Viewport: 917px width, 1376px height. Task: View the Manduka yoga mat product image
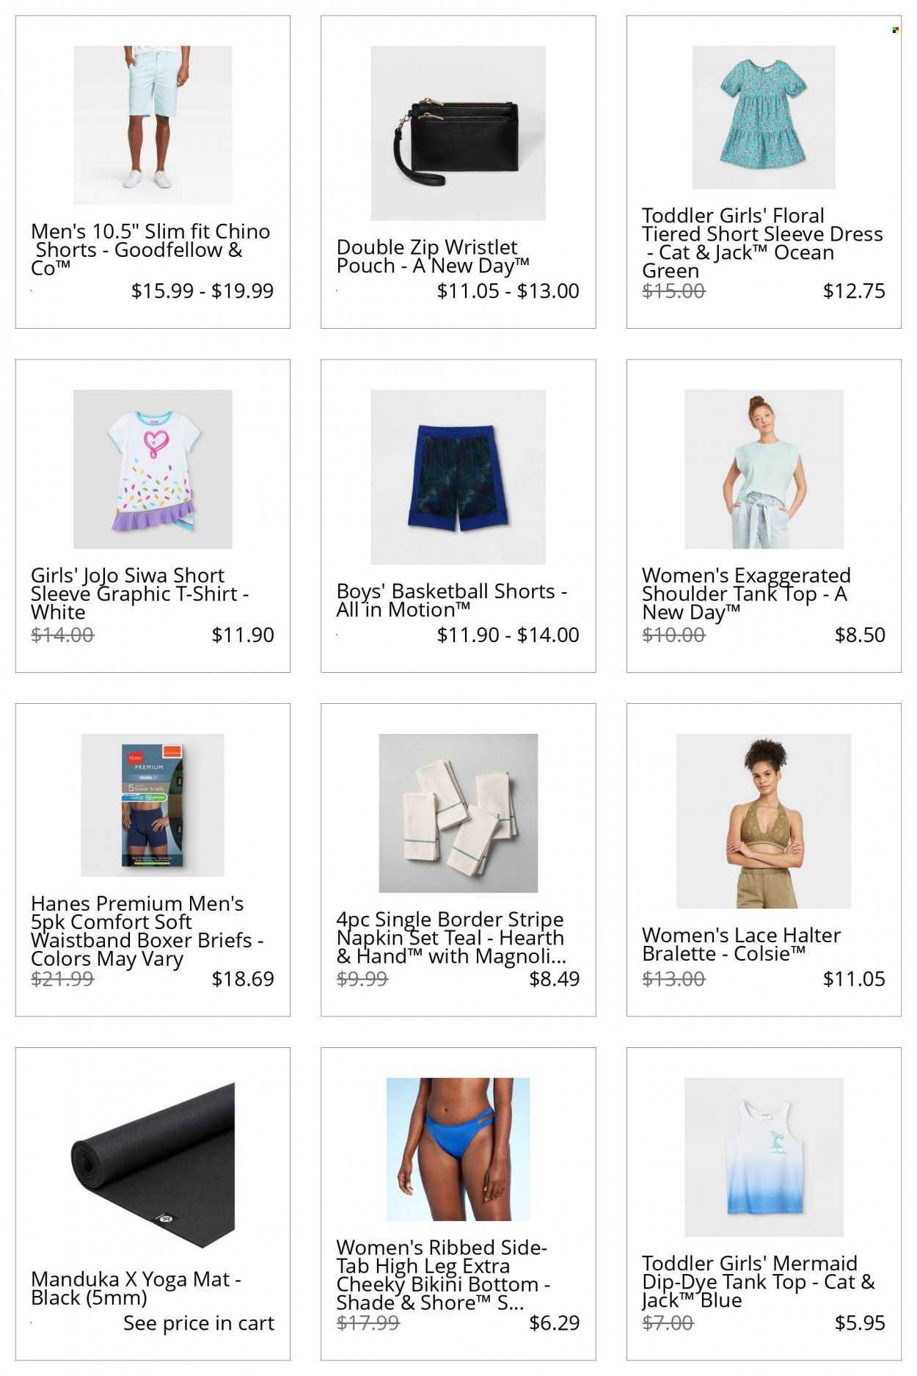pos(153,1165)
